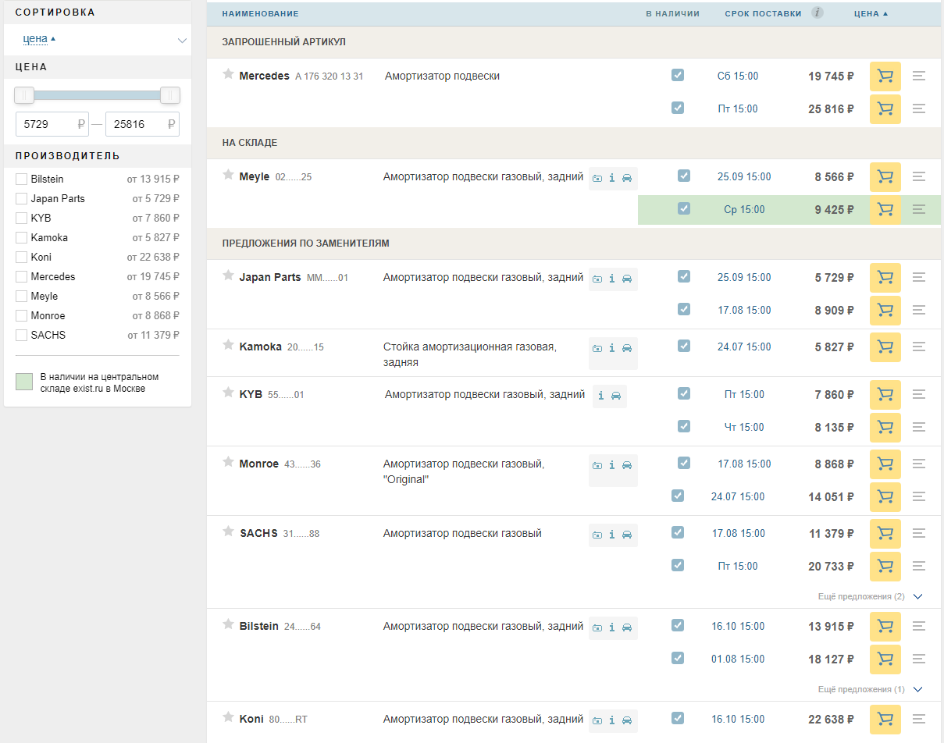This screenshot has height=743, width=944.
Task: Enable the Monroe manufacturer filter checkbox
Action: click(22, 316)
